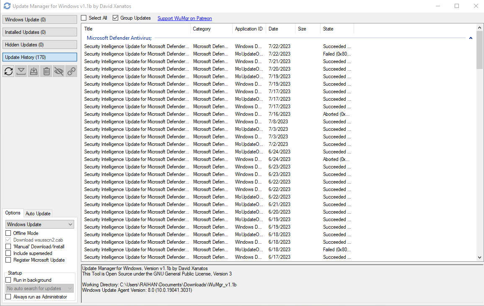Click Windows Update Agent Version text
This screenshot has width=484, height=306.
[x=137, y=290]
